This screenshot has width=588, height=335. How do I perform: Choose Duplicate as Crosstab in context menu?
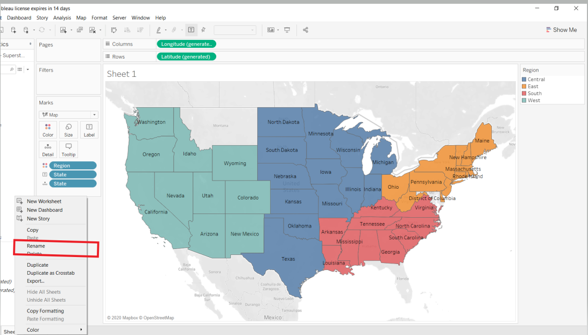pos(51,273)
